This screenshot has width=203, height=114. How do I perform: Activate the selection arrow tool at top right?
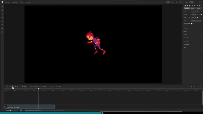point(168,2)
